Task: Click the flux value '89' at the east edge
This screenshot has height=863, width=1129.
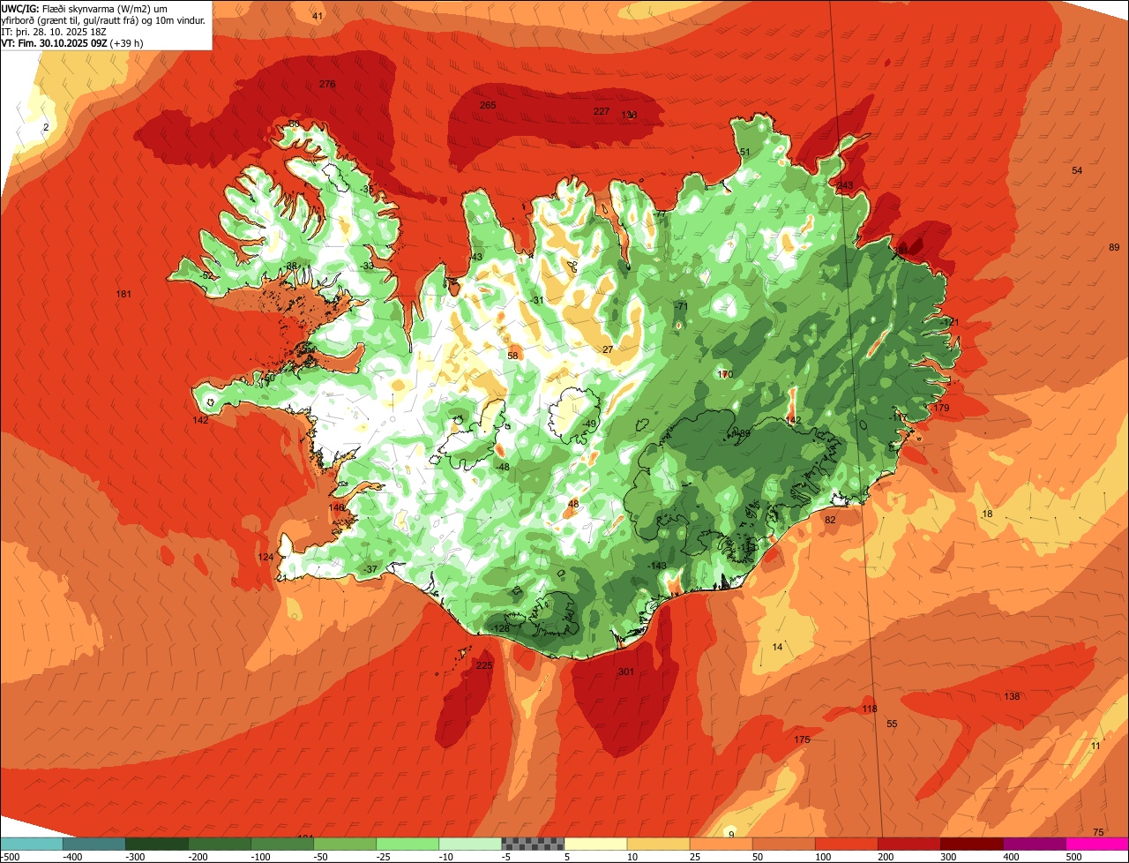Action: pos(1114,247)
